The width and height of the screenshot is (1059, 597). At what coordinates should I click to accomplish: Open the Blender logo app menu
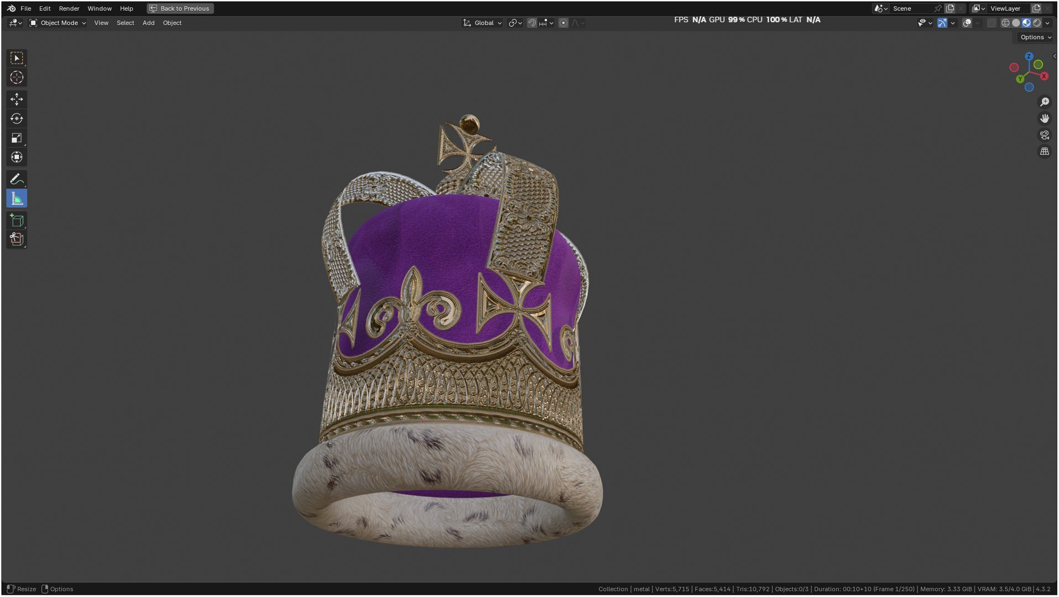12,8
